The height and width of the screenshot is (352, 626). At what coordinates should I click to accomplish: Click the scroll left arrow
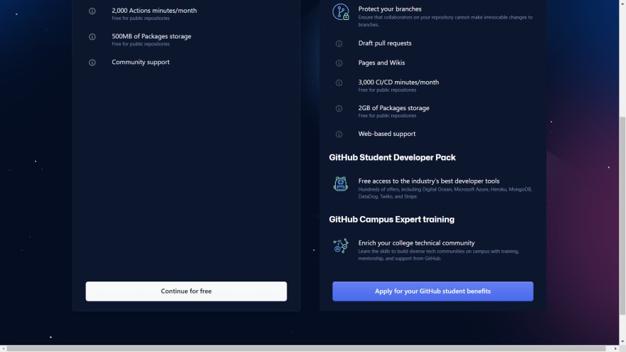click(x=3, y=349)
